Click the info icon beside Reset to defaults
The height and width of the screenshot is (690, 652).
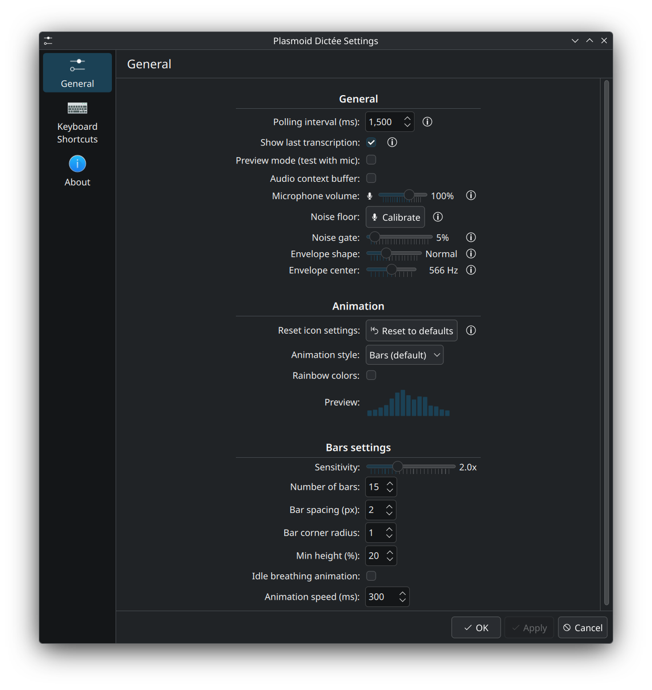click(x=471, y=331)
